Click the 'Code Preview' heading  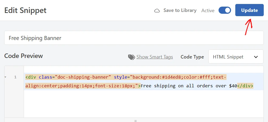pos(23,56)
